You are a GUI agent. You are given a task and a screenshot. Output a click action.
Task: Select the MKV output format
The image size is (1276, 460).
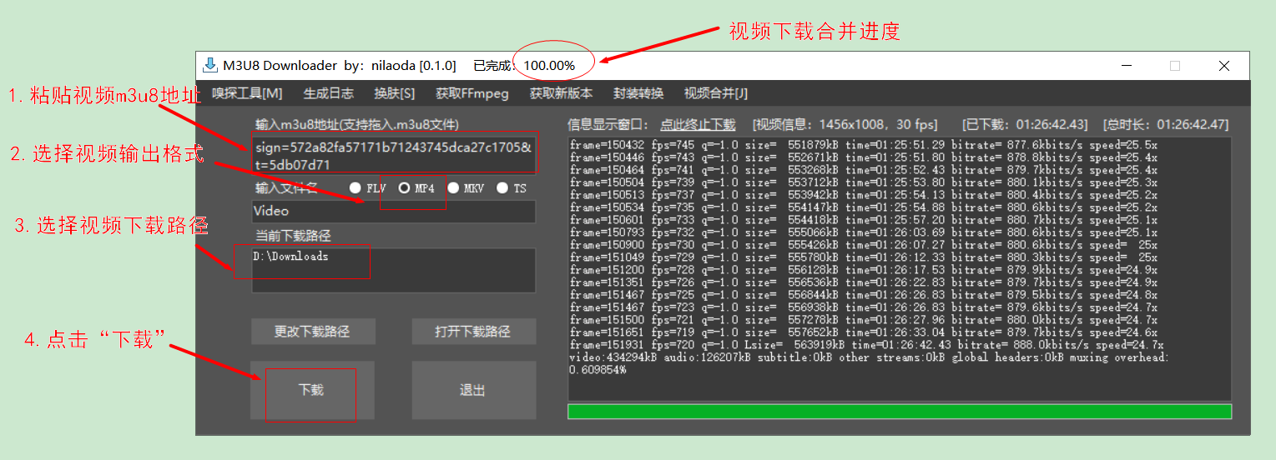click(x=466, y=188)
